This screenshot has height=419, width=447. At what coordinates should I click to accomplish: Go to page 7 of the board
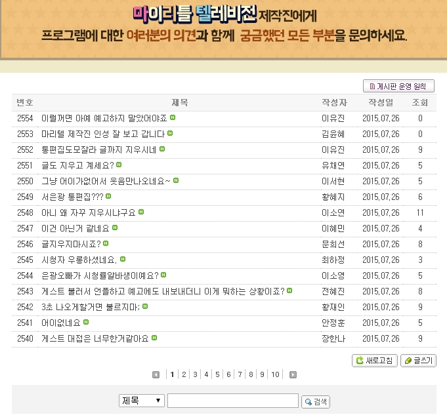pyautogui.click(x=240, y=374)
